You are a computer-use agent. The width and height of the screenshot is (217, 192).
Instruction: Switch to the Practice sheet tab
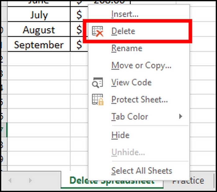point(188,181)
